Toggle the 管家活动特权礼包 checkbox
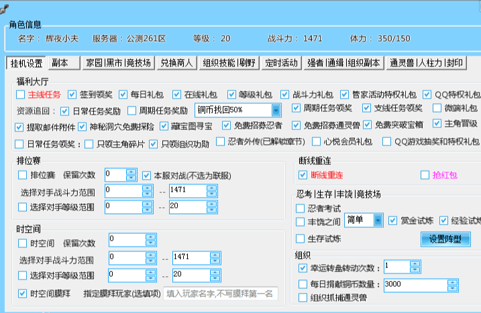 click(345, 95)
